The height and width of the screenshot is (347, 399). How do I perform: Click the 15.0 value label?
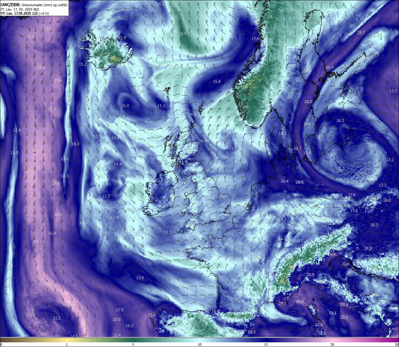pos(125,106)
